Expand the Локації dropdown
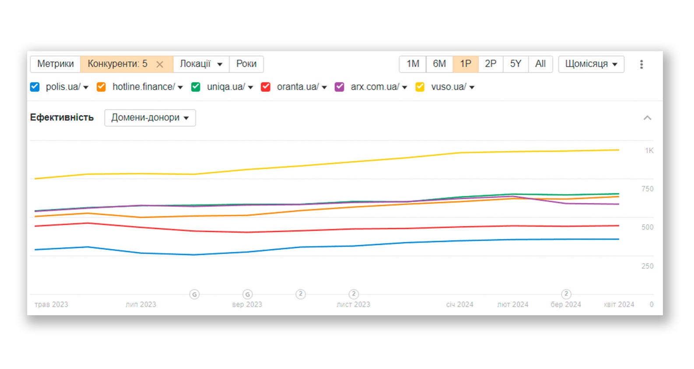The width and height of the screenshot is (694, 369). tap(201, 64)
